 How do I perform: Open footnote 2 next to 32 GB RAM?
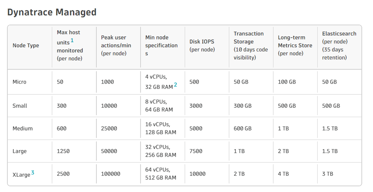click(175, 85)
